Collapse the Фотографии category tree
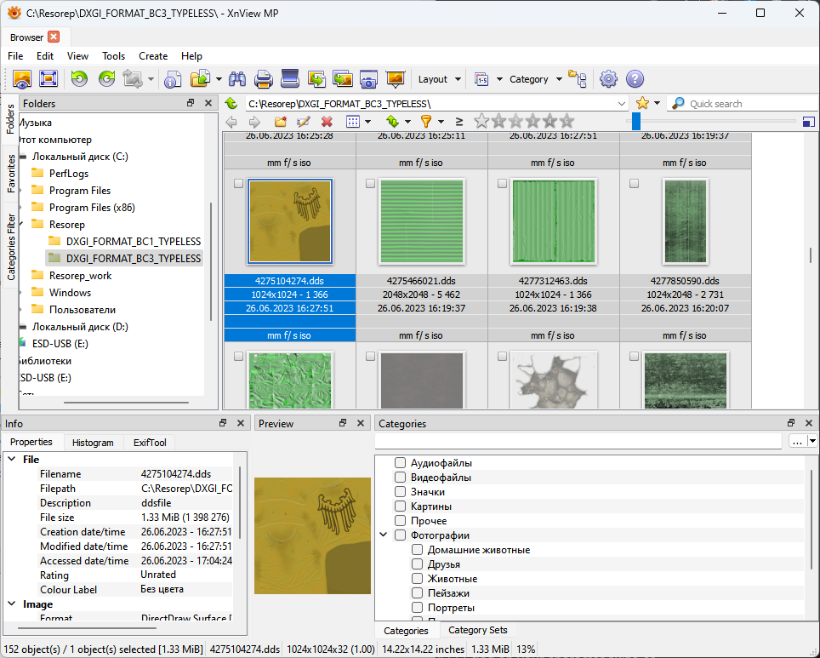The image size is (820, 658). (x=383, y=535)
